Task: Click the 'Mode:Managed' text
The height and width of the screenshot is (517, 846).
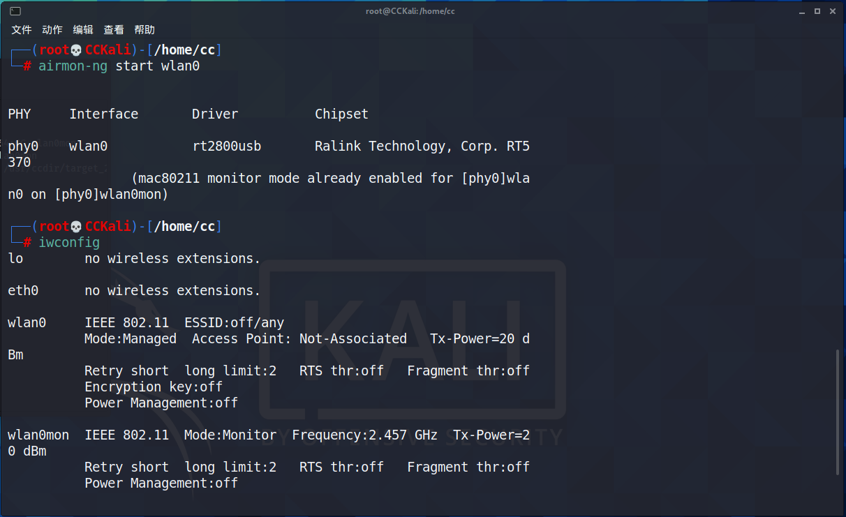Action: (x=131, y=338)
